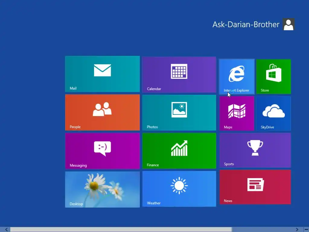
Task: Click the Ask-Darian-Brother user name
Action: [246, 24]
